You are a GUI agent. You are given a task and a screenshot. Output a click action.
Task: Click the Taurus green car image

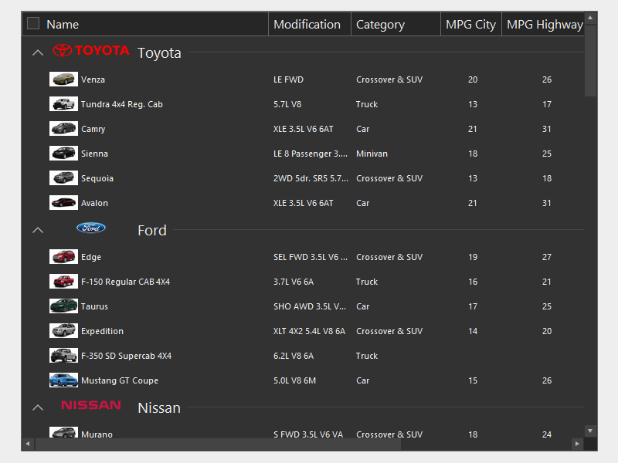click(x=63, y=306)
